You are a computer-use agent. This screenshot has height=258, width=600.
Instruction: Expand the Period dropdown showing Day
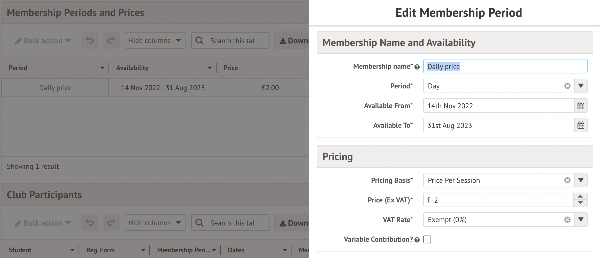(581, 86)
